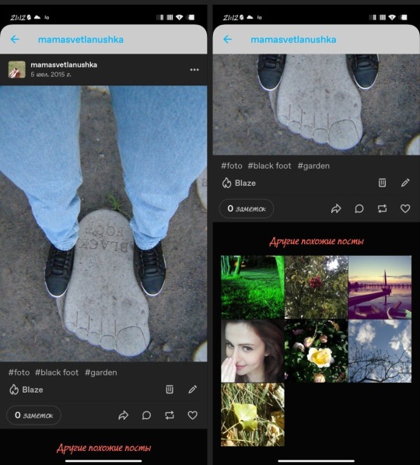
Task: Tap the 21:12 clock on the right screen
Action: pos(230,18)
